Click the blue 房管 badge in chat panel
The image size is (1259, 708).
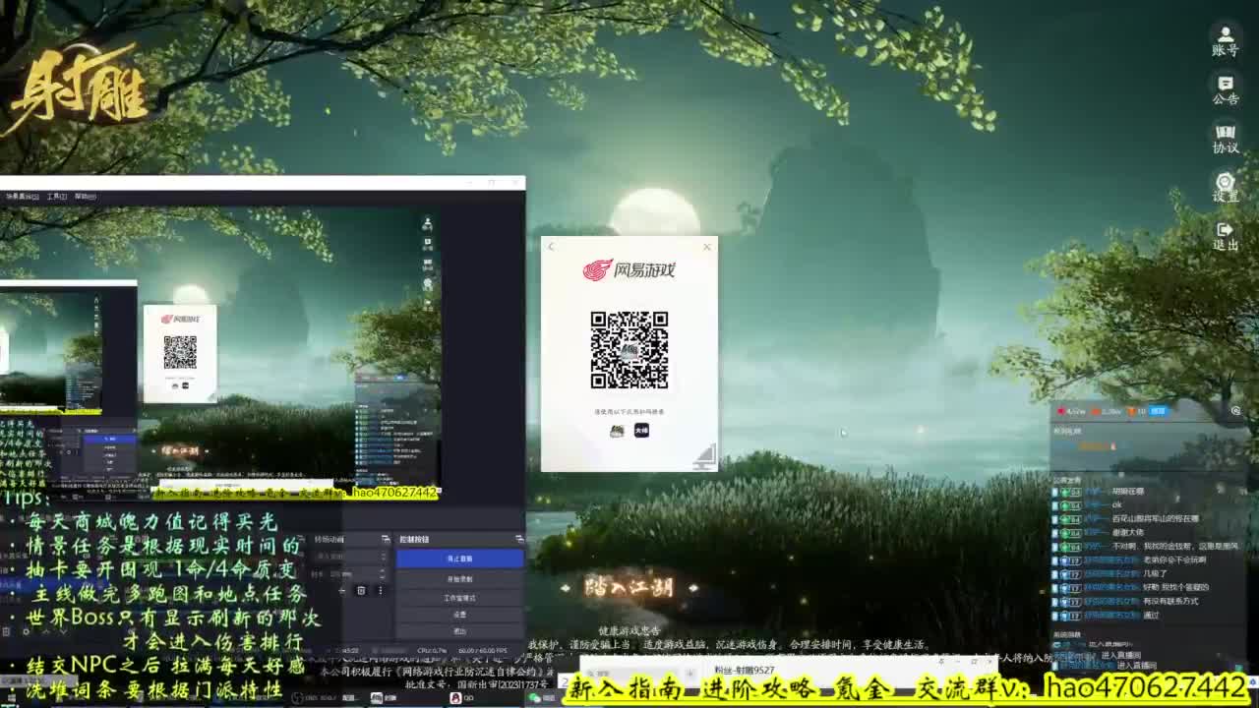tap(1160, 411)
